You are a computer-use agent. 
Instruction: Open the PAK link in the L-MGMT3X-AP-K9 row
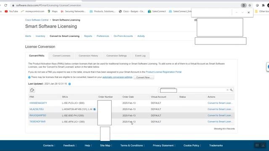pyautogui.click(x=37, y=109)
